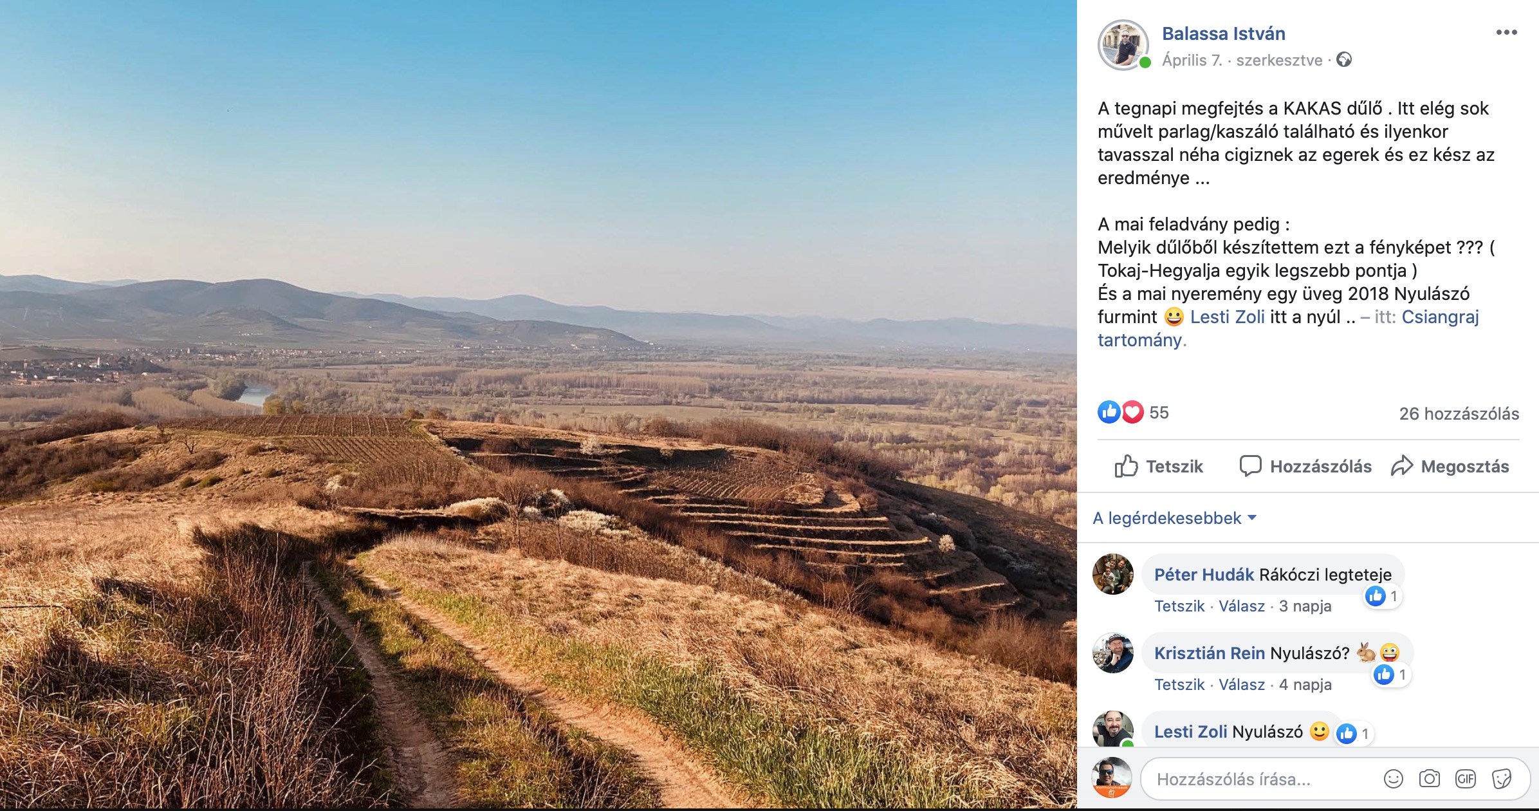Screen dimensions: 1539x811
Task: Open the post options three-dot menu
Action: tap(1506, 32)
